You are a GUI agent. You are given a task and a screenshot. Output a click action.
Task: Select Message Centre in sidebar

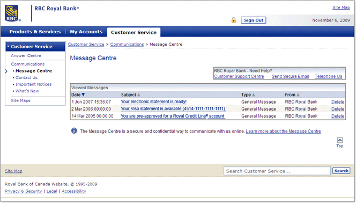[x=34, y=71]
